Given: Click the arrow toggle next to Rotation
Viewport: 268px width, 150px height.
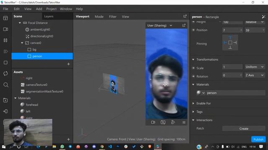Looking at the screenshot, I should [x=193, y=76].
